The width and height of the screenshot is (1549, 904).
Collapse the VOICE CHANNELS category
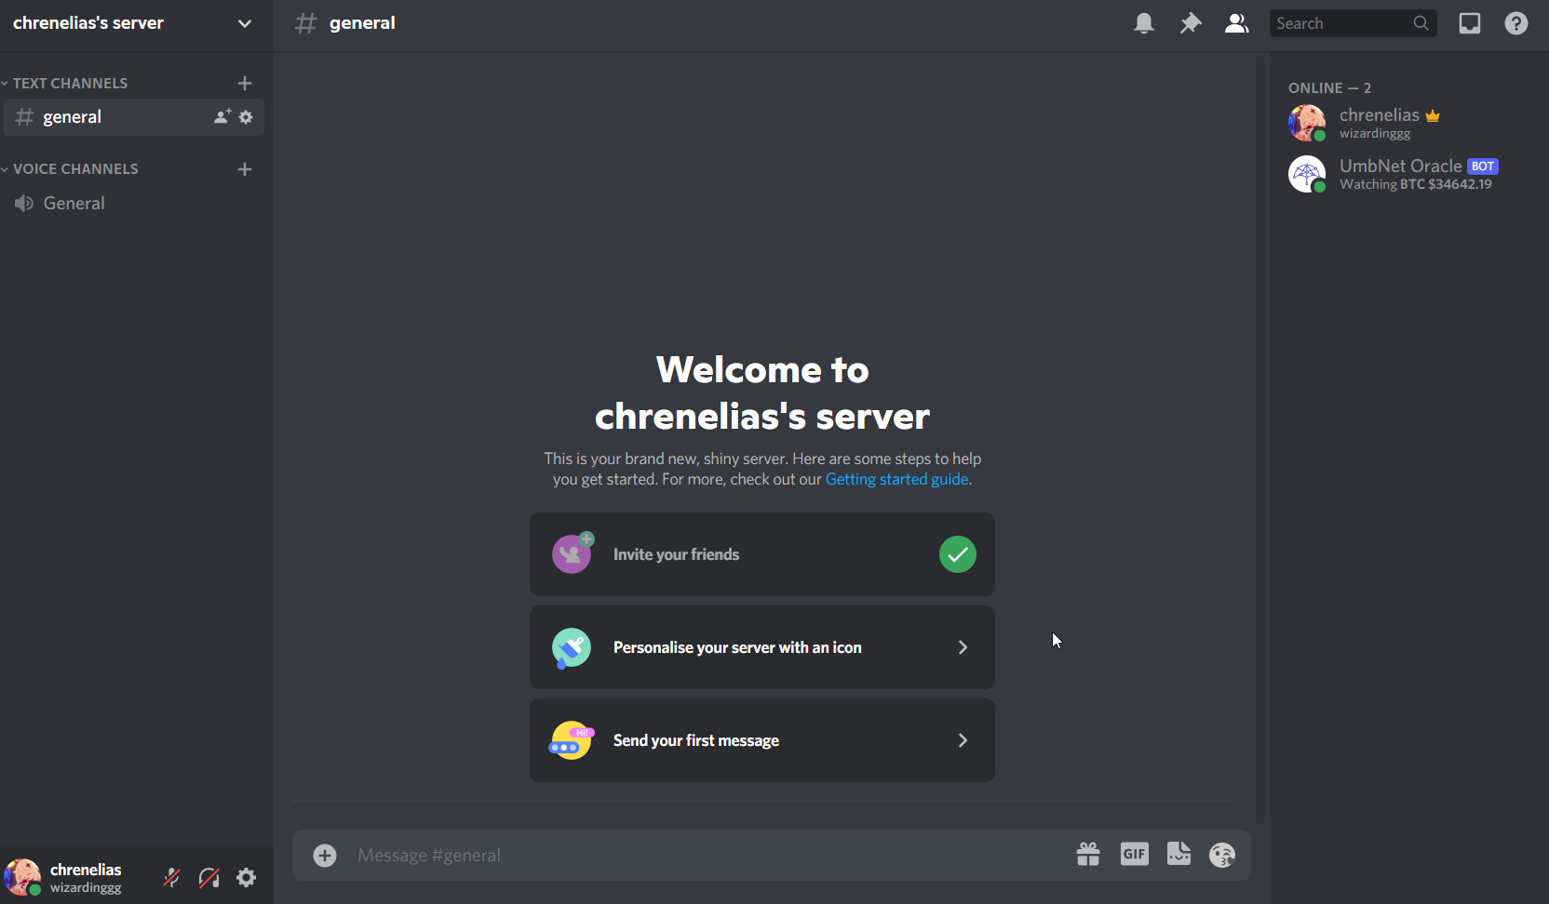point(70,168)
